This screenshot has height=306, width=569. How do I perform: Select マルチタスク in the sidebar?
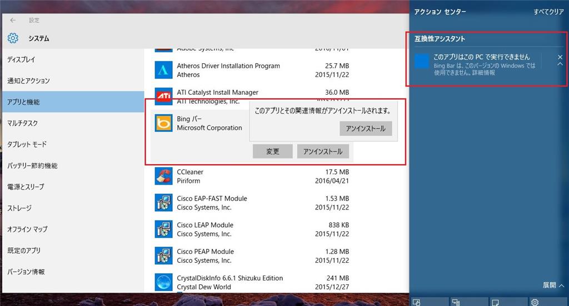[x=73, y=123]
